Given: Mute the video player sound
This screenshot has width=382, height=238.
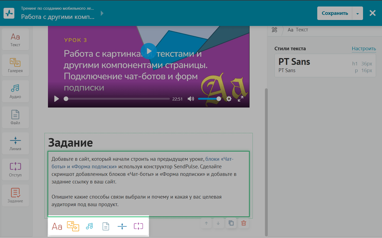Looking at the screenshot, I should pos(191,99).
